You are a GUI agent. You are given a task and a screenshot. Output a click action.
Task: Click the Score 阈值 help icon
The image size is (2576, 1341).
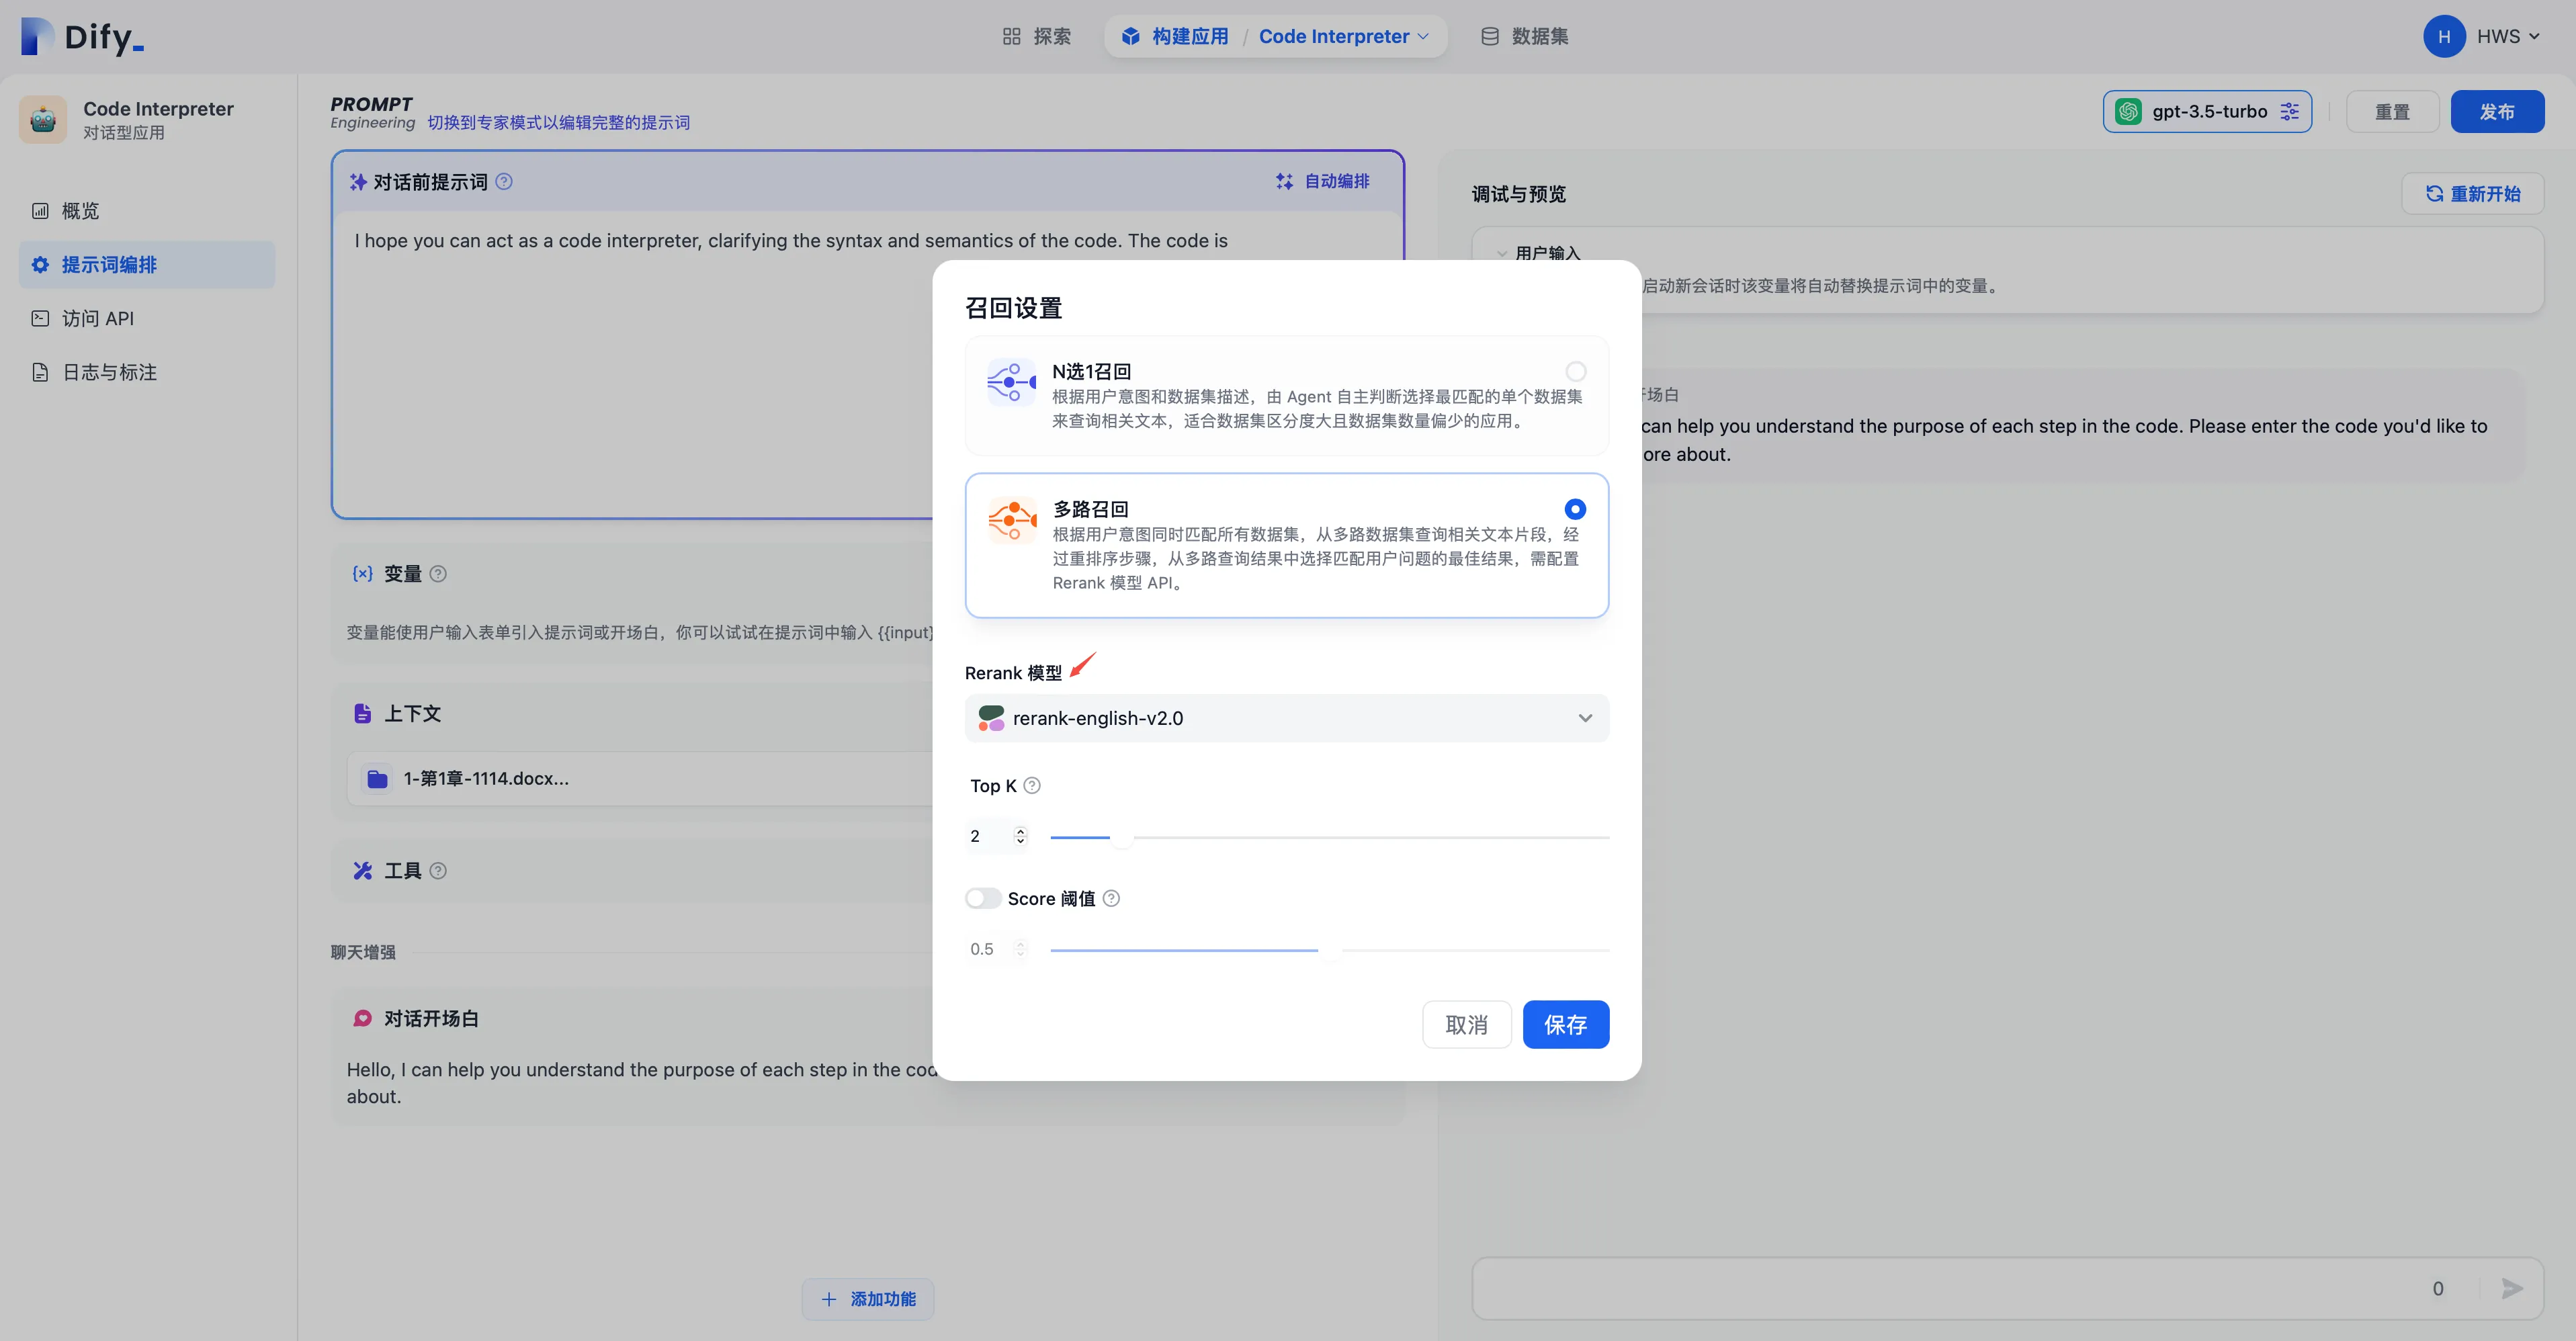1111,898
